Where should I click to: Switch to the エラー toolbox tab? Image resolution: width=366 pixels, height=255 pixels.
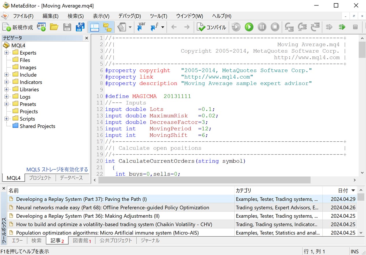tap(17, 241)
